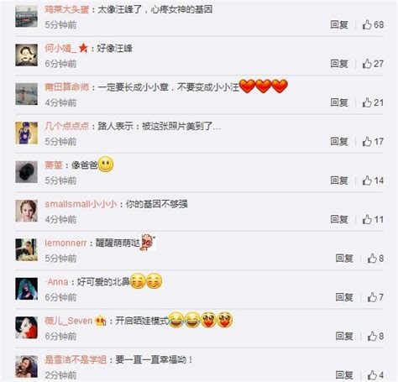This screenshot has height=382, width=398.
Task: Click thumbs-up icon showing 14 likes
Action: pyautogui.click(x=367, y=181)
